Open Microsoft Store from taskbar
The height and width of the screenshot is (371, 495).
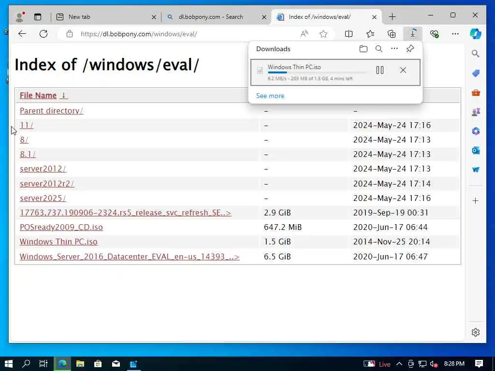(98, 364)
